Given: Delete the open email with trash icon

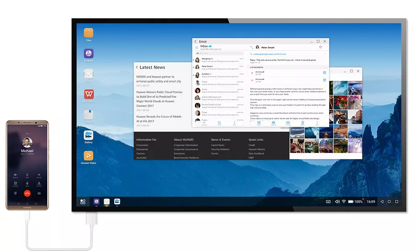Looking at the screenshot, I should [302, 123].
